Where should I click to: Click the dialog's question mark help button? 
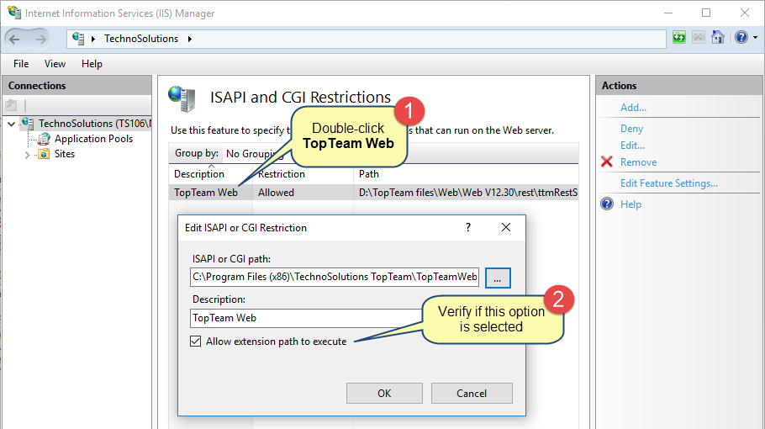(x=468, y=227)
